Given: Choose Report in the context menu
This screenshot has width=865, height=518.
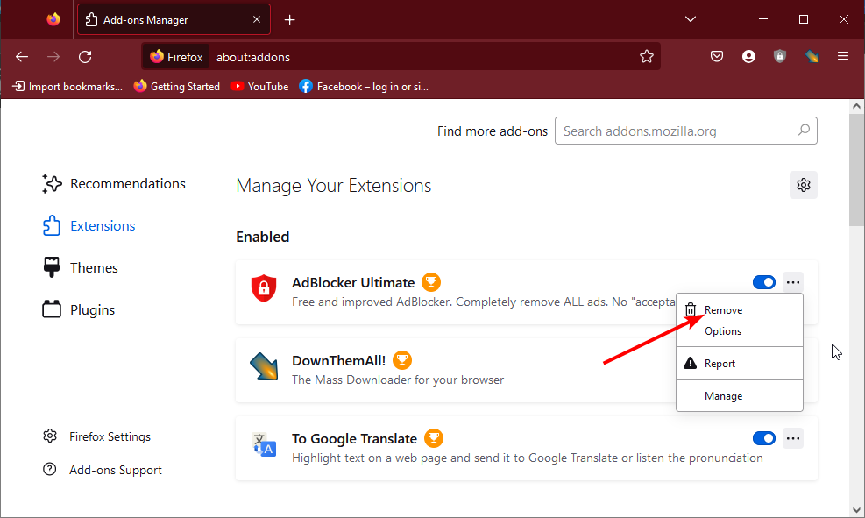Looking at the screenshot, I should point(739,364).
